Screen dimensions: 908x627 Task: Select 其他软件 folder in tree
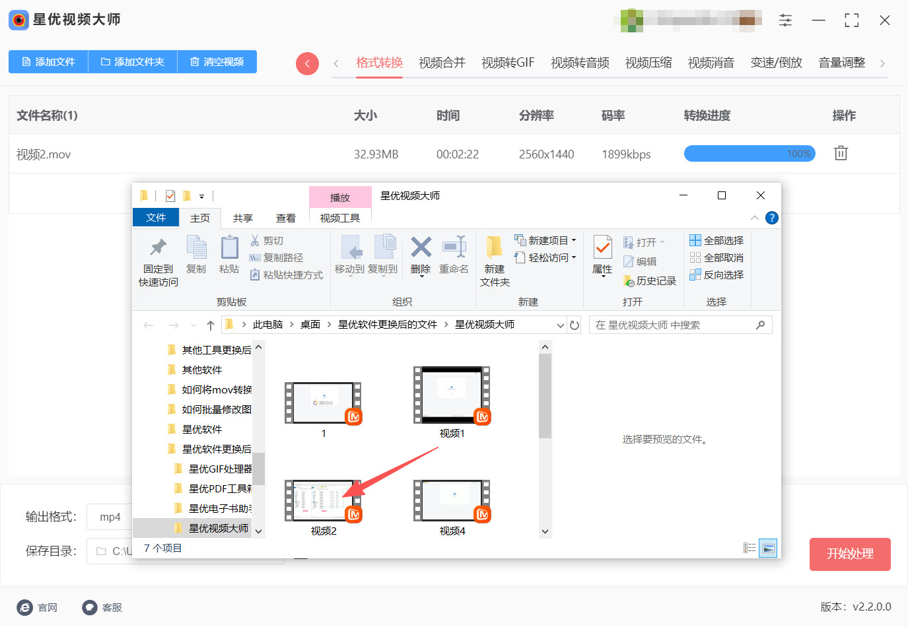point(195,370)
